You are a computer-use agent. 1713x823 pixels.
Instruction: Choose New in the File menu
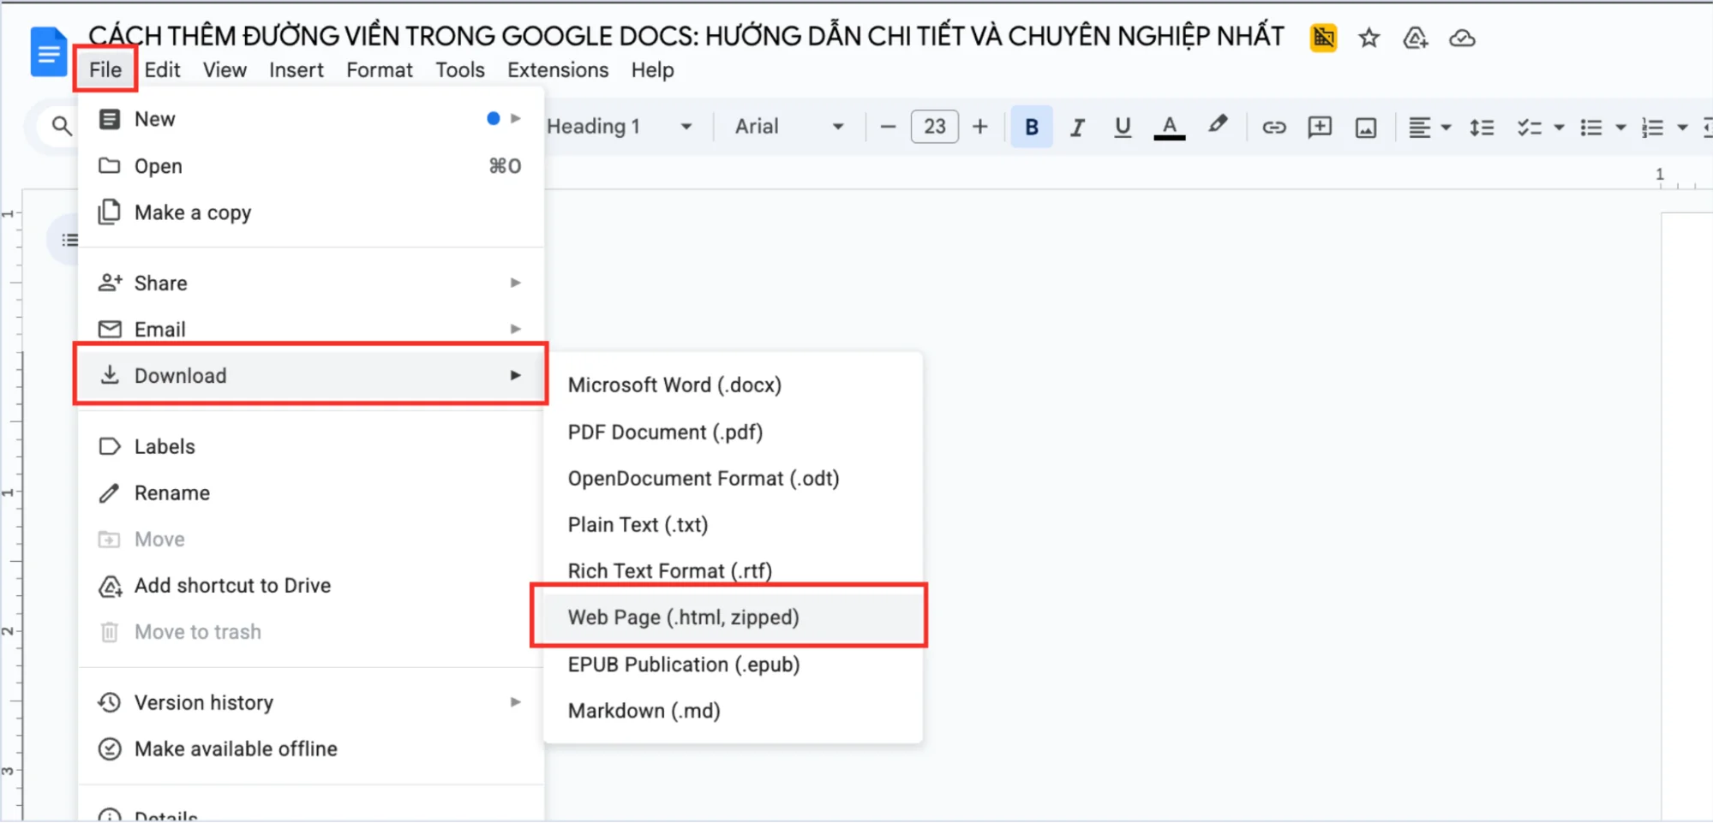point(310,119)
